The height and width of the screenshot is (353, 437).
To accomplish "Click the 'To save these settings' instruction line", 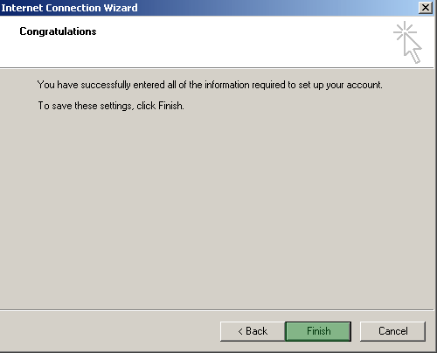I will 111,106.
